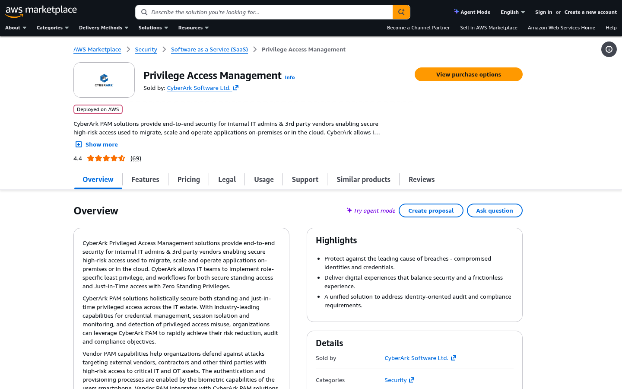
Task: Click the Help link in header
Action: click(x=611, y=28)
